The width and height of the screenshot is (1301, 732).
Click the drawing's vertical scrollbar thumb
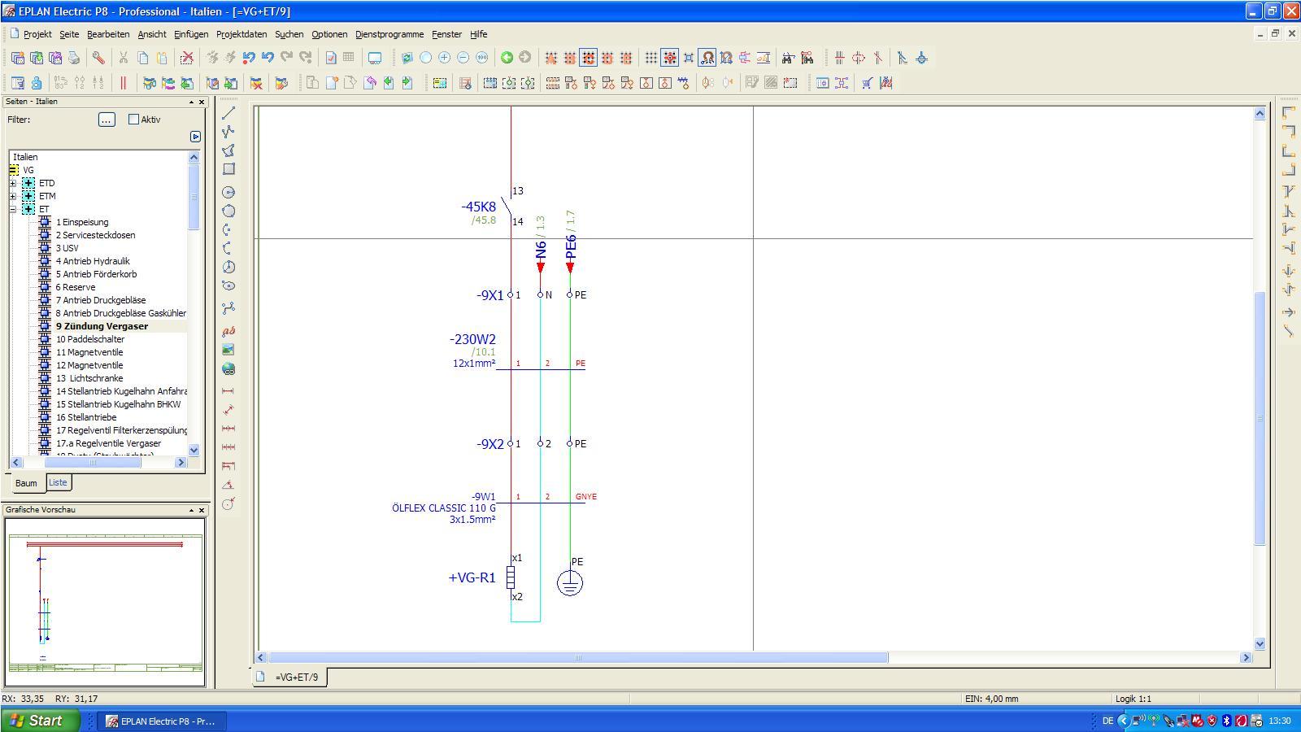1260,418
